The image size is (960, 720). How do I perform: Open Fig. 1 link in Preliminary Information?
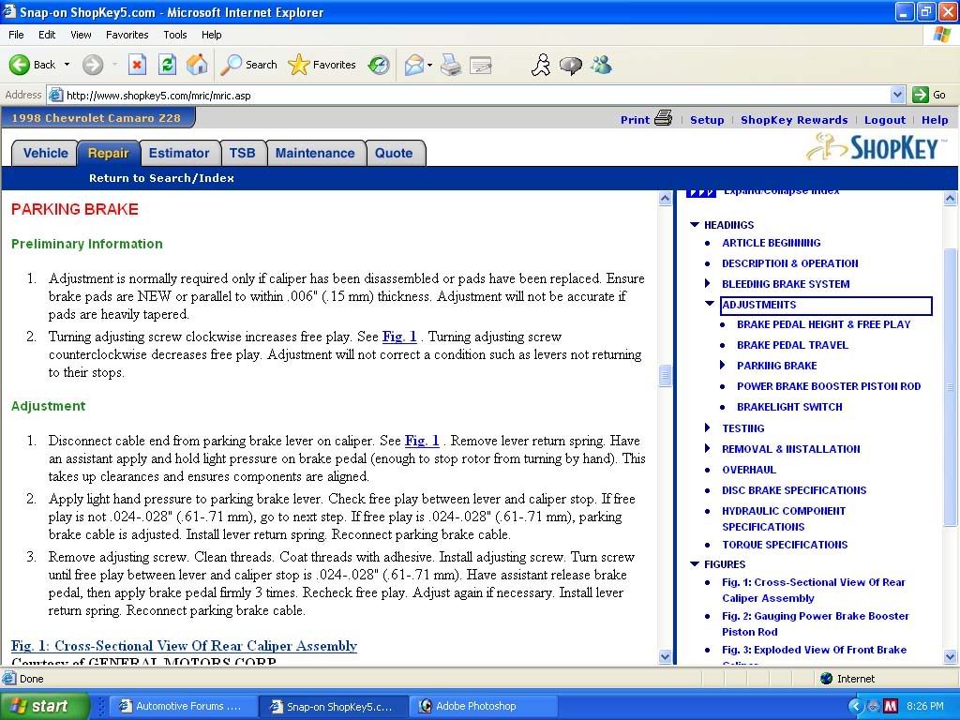point(399,337)
